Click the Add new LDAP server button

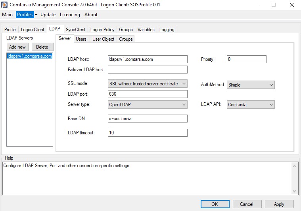click(17, 47)
